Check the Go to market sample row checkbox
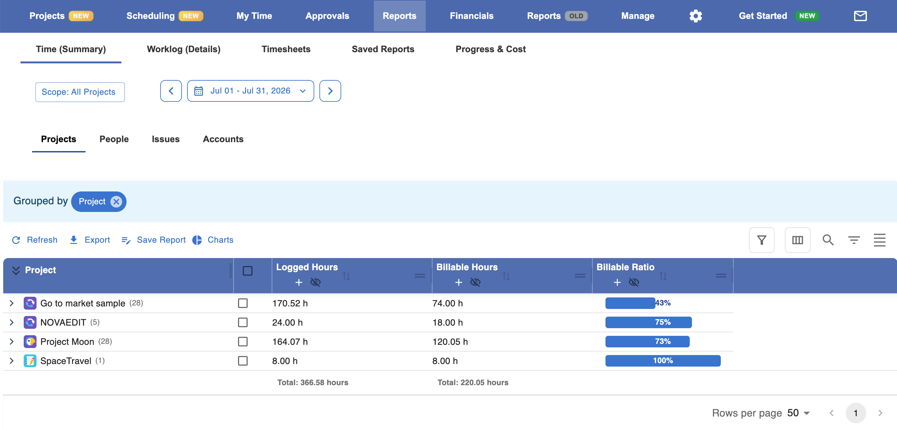897x429 pixels. [x=243, y=303]
